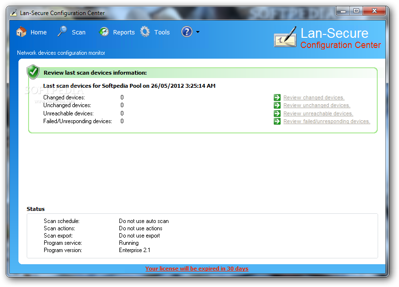Expand the dropdown arrow beside Help

point(198,32)
